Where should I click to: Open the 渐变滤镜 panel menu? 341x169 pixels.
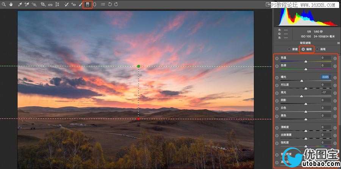pyautogui.click(x=338, y=43)
